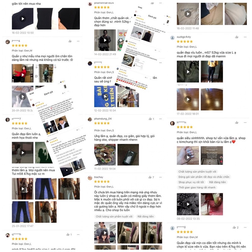252x252 pixels.
Task: Click 'Thời gian giao hàng rất nhanh' tag
Action: [x=197, y=187]
